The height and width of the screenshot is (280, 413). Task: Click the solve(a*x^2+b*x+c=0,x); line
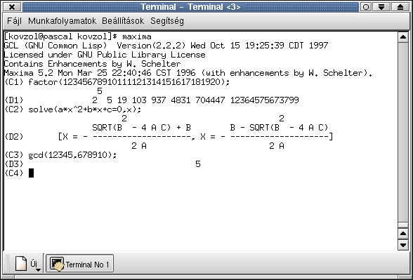pos(85,109)
